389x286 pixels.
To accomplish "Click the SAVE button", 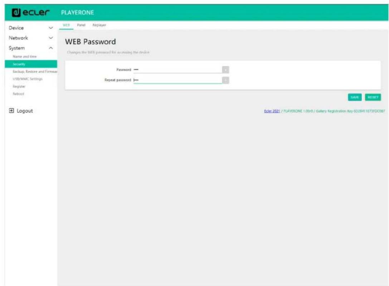I will pyautogui.click(x=355, y=97).
